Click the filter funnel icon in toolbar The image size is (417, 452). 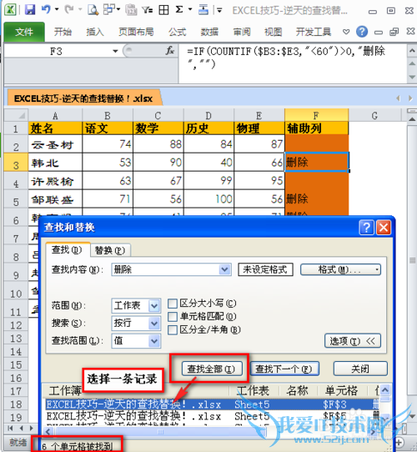tap(147, 10)
